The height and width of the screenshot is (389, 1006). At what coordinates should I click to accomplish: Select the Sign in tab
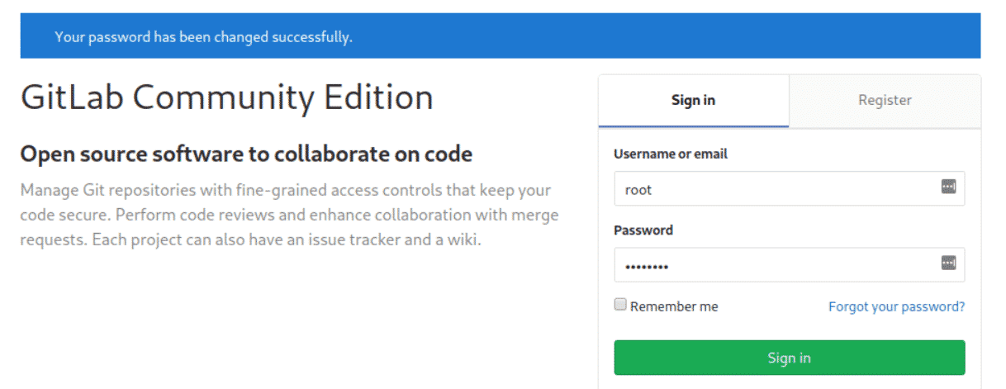(693, 101)
